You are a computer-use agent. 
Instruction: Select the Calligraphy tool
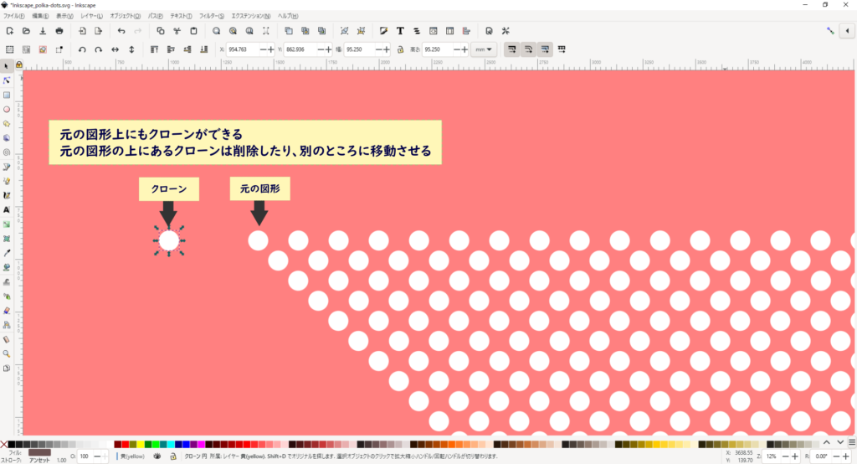(x=7, y=195)
